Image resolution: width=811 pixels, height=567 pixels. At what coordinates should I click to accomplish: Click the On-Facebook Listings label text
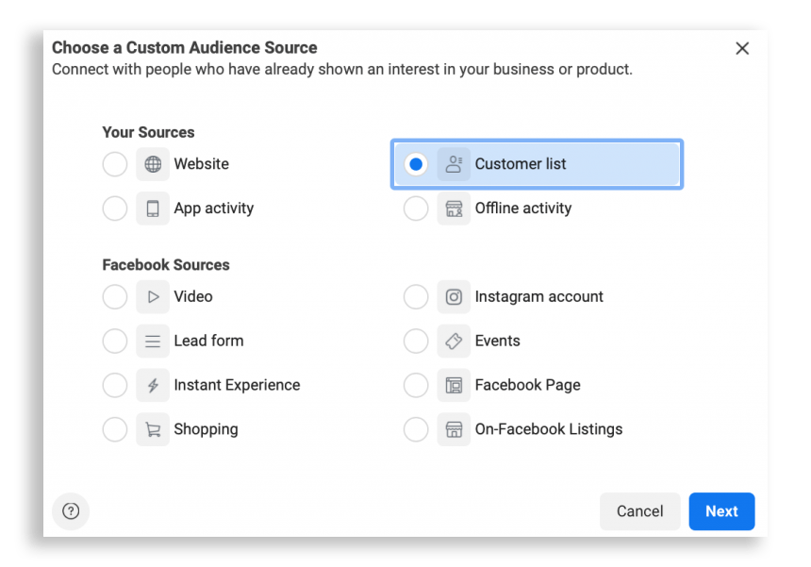[x=549, y=430]
